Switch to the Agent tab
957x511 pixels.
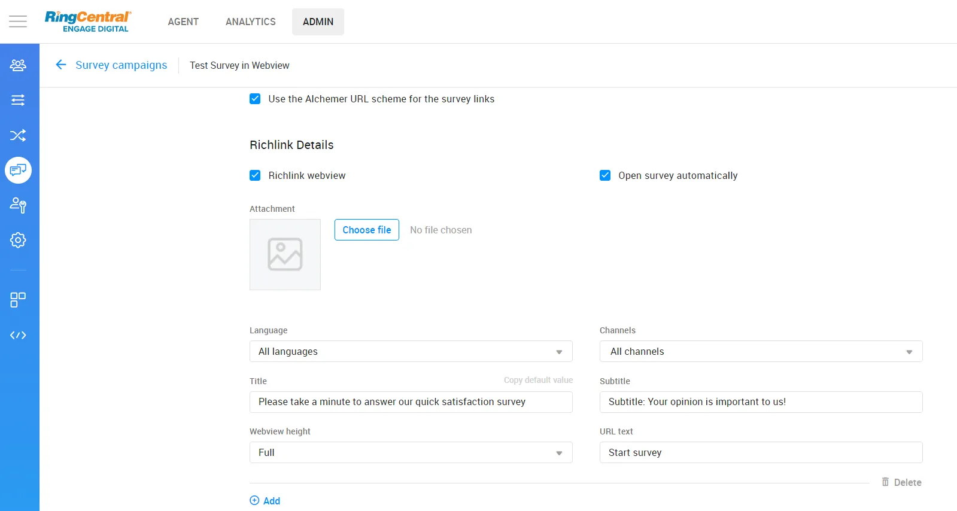pyautogui.click(x=183, y=22)
